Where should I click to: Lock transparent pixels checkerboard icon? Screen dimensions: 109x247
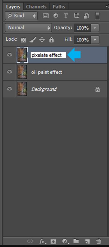click(23, 40)
